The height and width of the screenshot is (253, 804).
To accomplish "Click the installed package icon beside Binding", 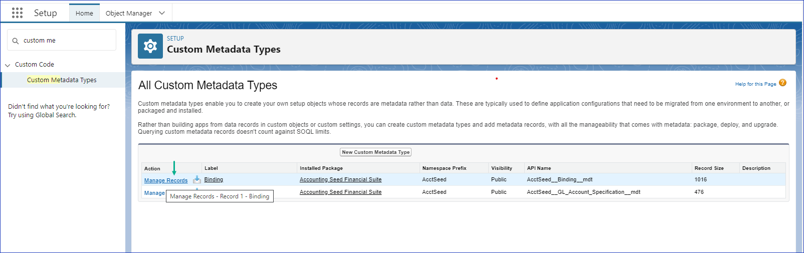I will pos(197,180).
